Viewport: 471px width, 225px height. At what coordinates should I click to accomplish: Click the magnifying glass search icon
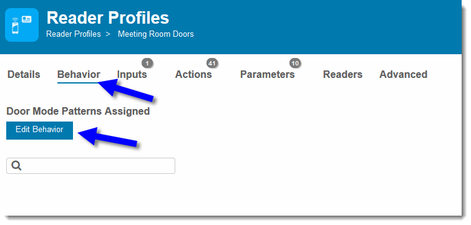(16, 166)
